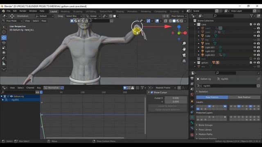Adjust Cursor Y value field

(x=176, y=102)
